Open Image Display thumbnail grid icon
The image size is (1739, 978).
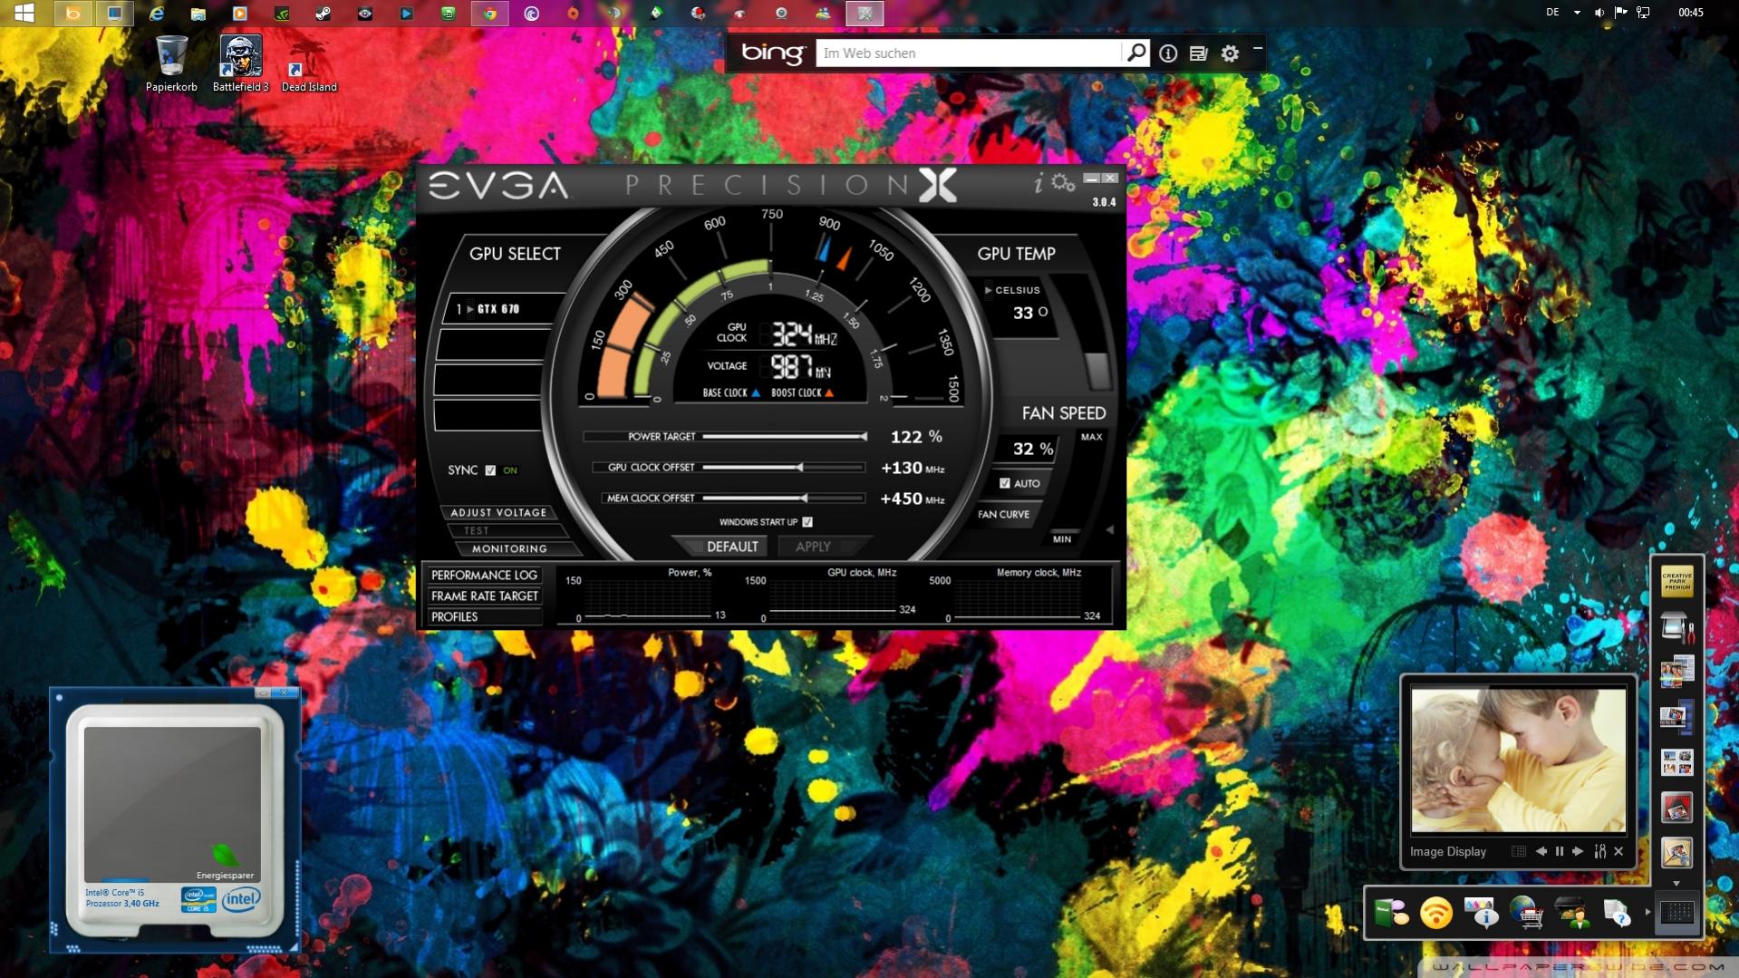click(x=1519, y=851)
